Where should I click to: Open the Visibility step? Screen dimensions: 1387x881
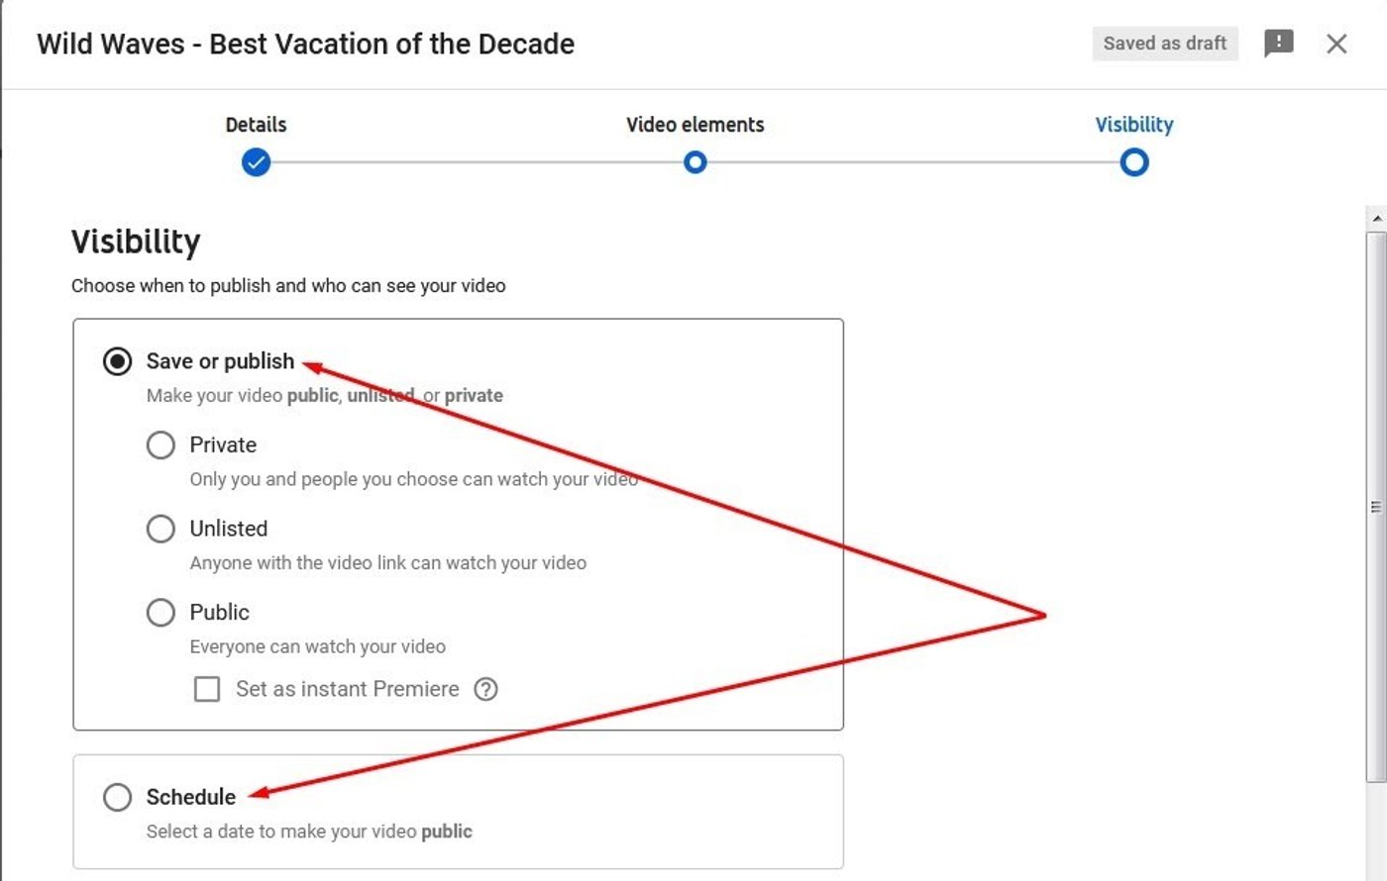pos(1133,125)
